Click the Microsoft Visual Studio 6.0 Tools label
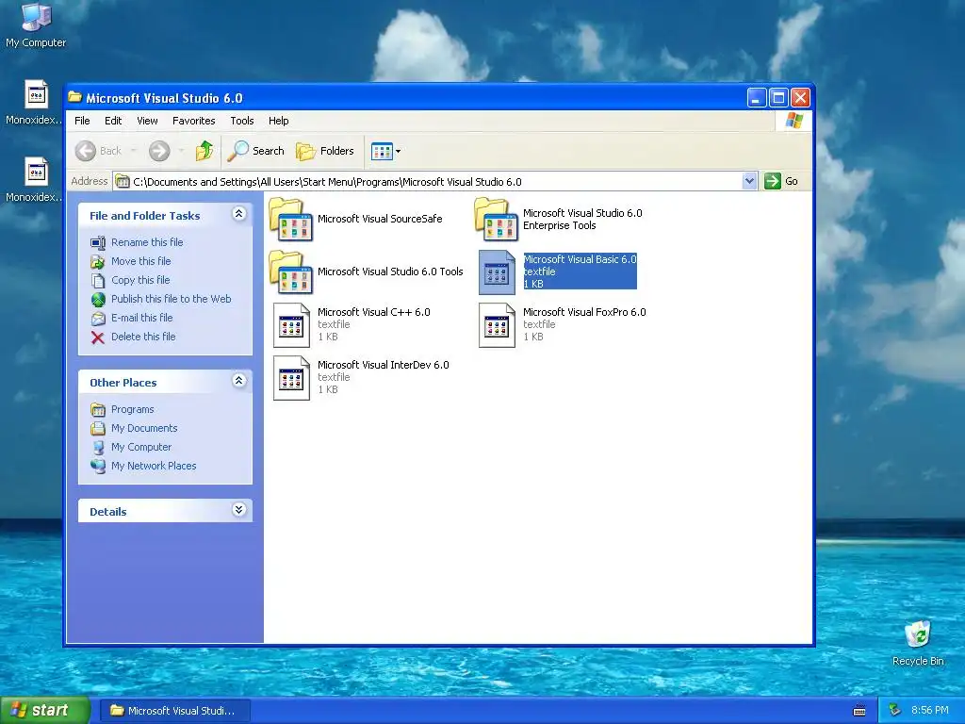 click(x=390, y=271)
